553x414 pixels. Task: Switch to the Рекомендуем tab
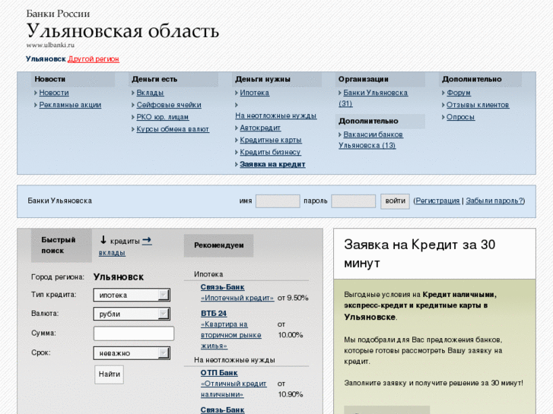point(218,245)
